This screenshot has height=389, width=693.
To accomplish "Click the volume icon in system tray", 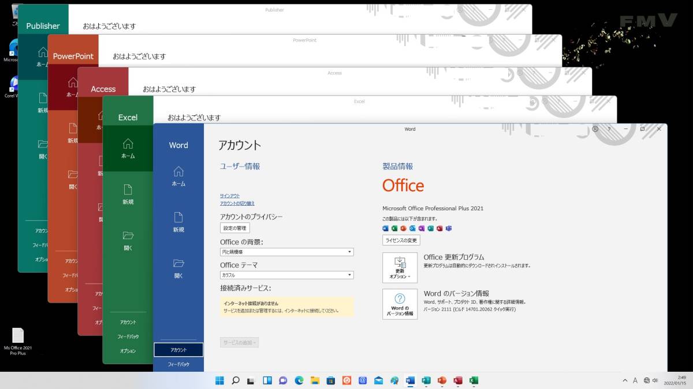I will tap(655, 380).
